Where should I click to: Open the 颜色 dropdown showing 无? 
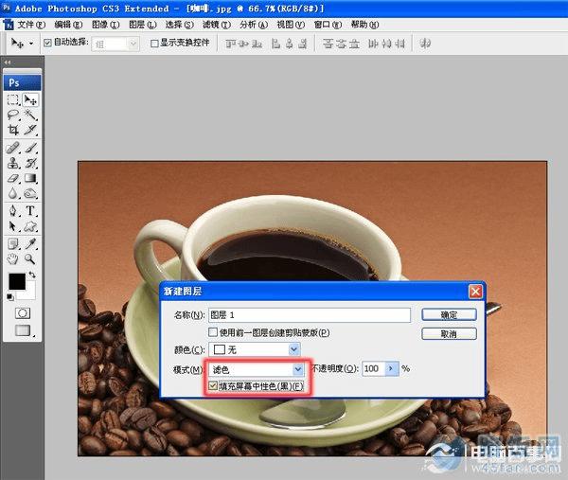[x=255, y=349]
